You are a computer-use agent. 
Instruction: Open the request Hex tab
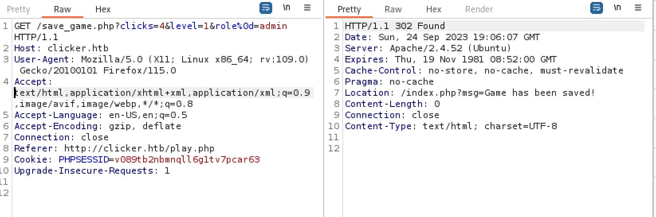[x=103, y=9]
